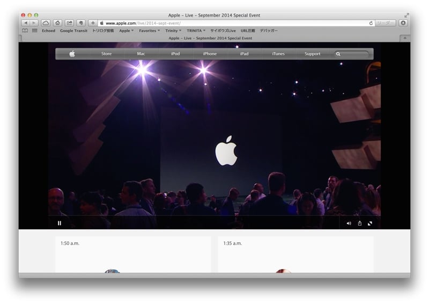Expand the Apple bookmarks folder dropdown
This screenshot has width=429, height=304.
coord(127,31)
